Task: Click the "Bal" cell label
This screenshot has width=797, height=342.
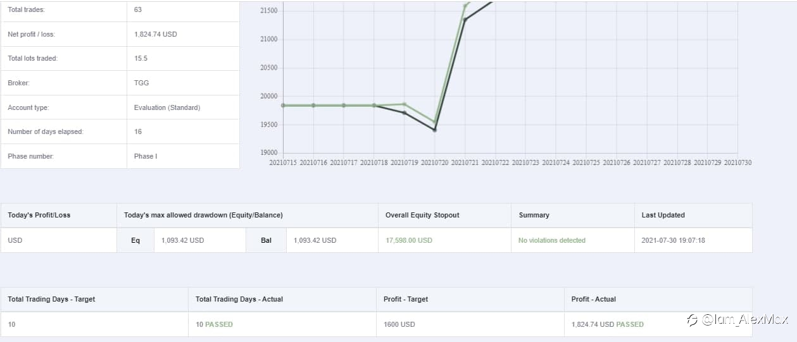Action: (x=266, y=240)
